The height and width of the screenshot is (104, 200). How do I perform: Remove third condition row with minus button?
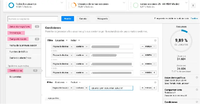coord(142,64)
